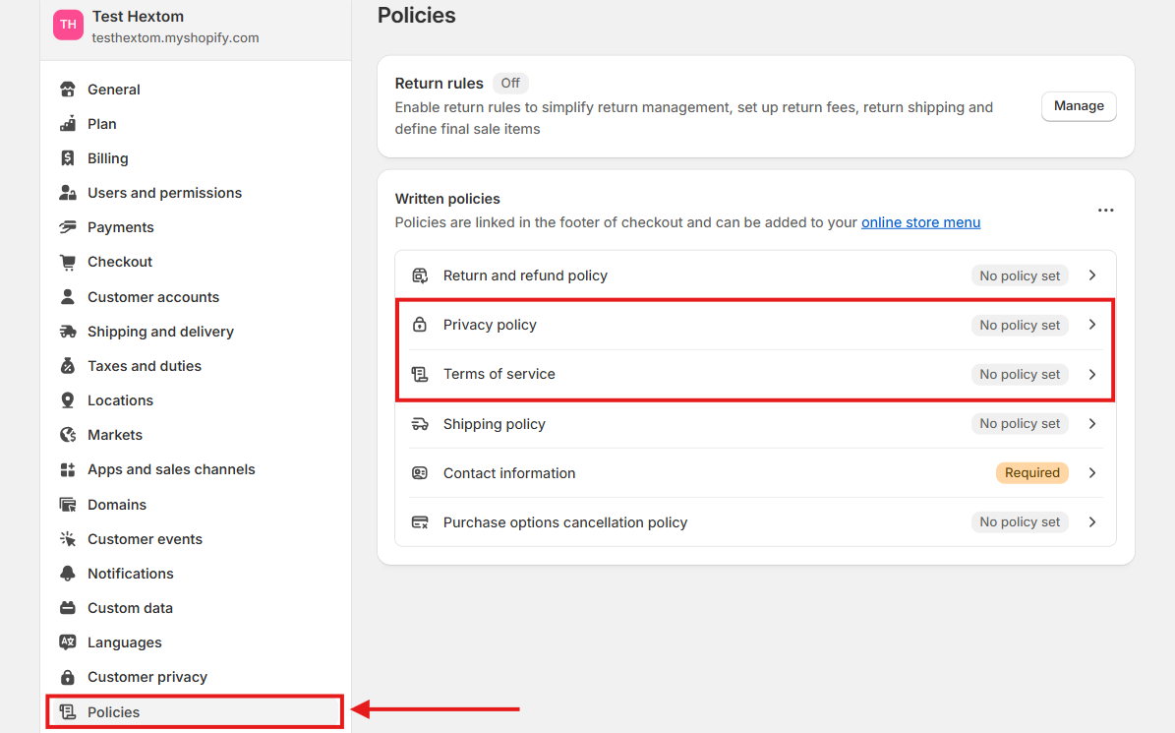The image size is (1175, 733).
Task: Click the Test Hextom store name
Action: click(138, 17)
